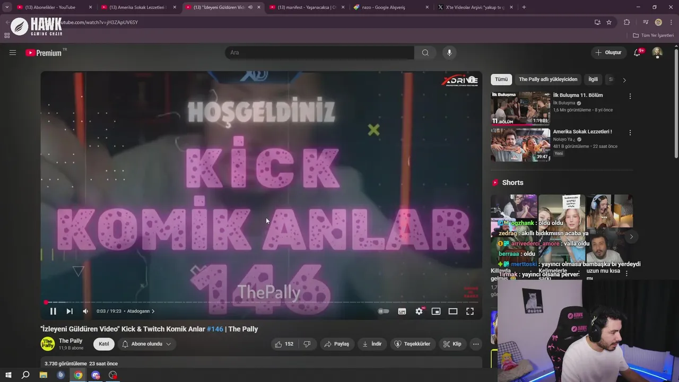The height and width of the screenshot is (382, 679).
Task: Open options for İlk Buluşma 11. Bölüm
Action: coord(630,97)
